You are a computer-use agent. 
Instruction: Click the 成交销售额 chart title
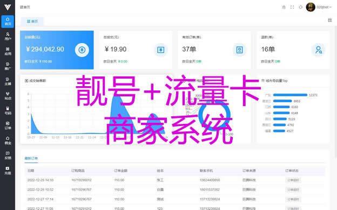click(38, 81)
